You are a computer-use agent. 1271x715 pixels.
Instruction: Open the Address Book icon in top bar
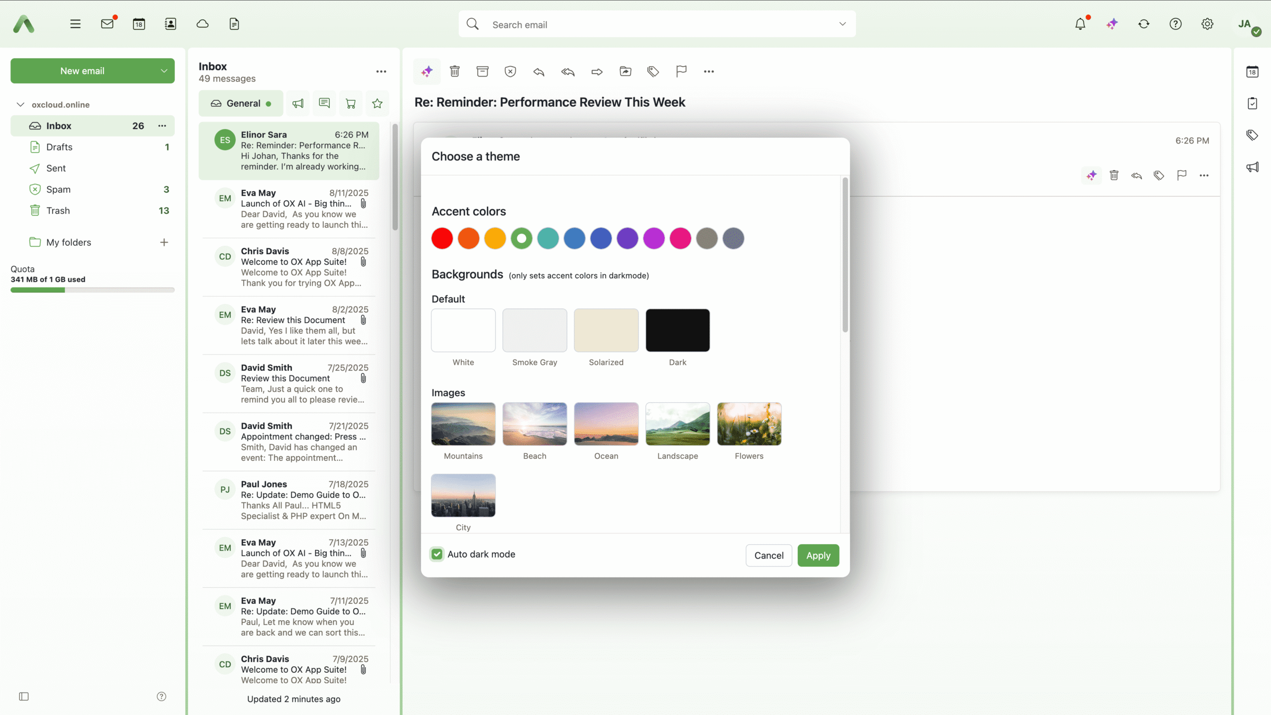pos(170,24)
